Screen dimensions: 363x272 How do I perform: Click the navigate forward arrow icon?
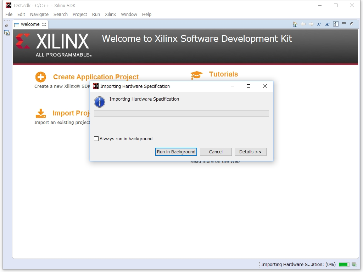pyautogui.click(x=311, y=24)
